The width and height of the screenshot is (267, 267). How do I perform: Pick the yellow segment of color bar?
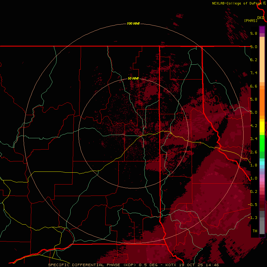(x=262, y=127)
